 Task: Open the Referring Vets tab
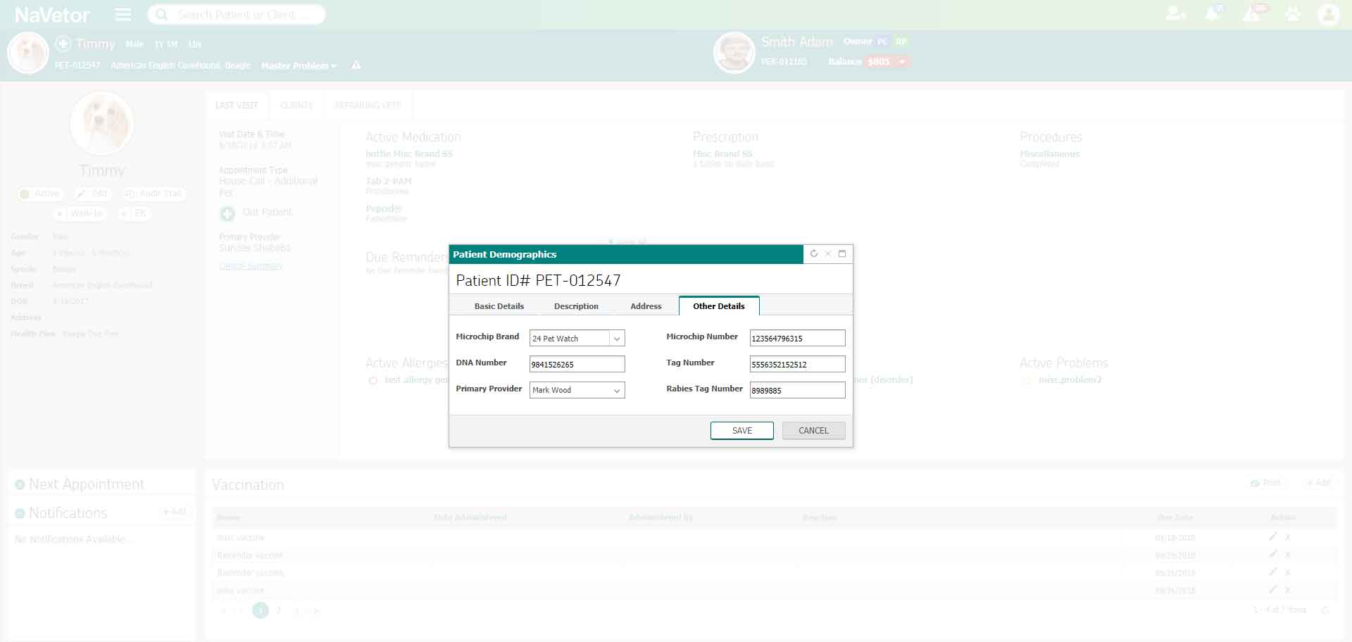(368, 106)
